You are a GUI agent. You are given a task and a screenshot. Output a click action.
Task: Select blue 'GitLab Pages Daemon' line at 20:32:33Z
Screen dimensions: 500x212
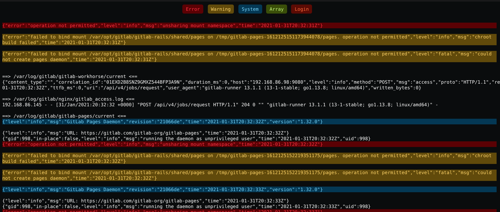point(249,189)
